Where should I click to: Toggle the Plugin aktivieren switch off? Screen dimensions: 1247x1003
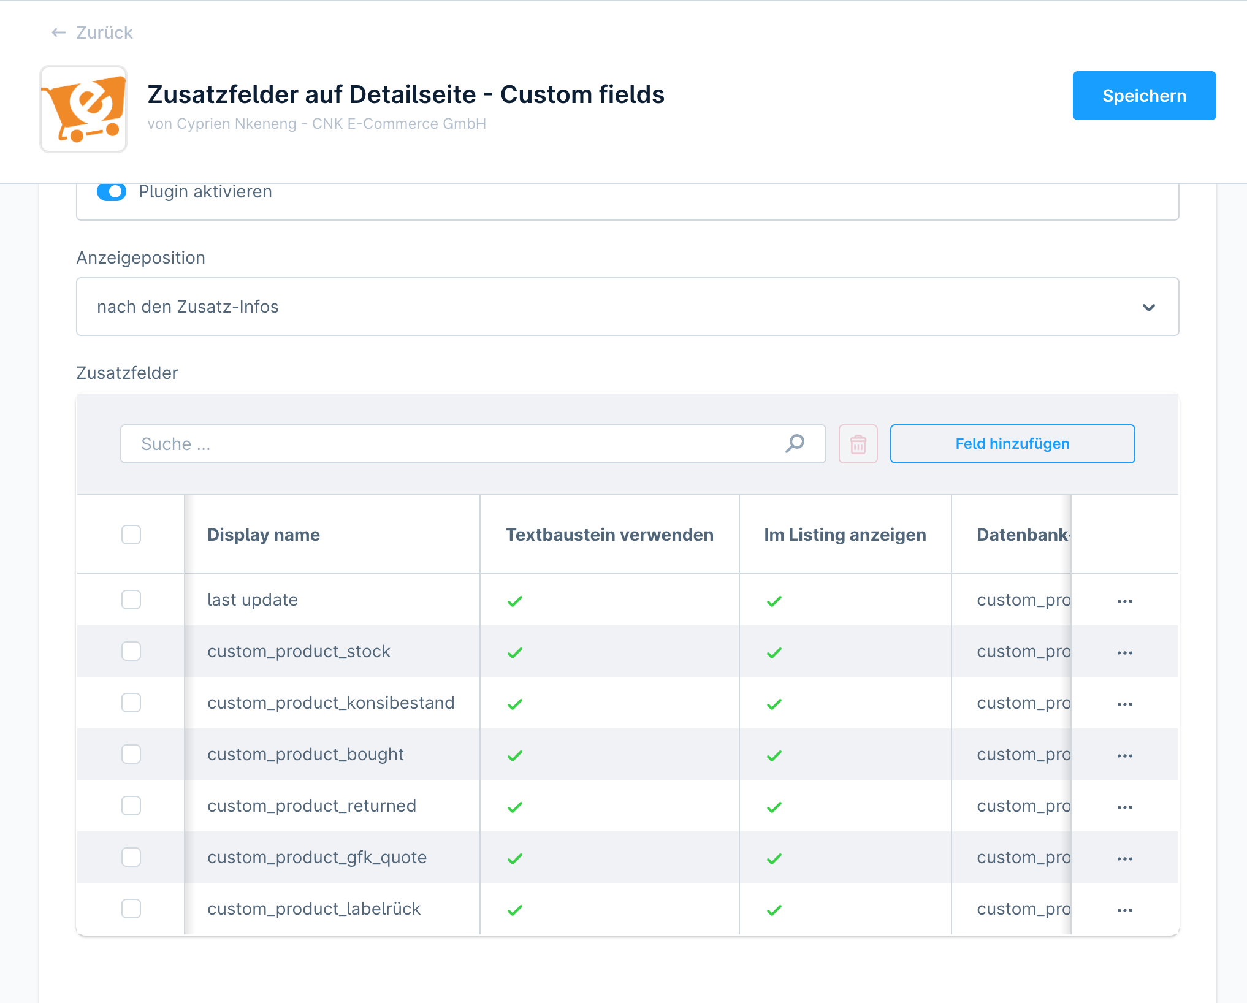[112, 191]
